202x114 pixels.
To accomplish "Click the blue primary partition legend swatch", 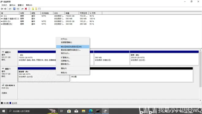I will [10, 103].
